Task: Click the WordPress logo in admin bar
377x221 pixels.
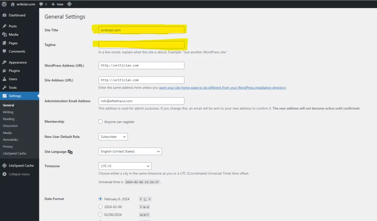Action: click(4, 4)
